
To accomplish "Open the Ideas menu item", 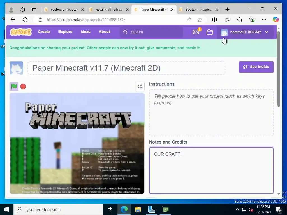I will point(85,32).
